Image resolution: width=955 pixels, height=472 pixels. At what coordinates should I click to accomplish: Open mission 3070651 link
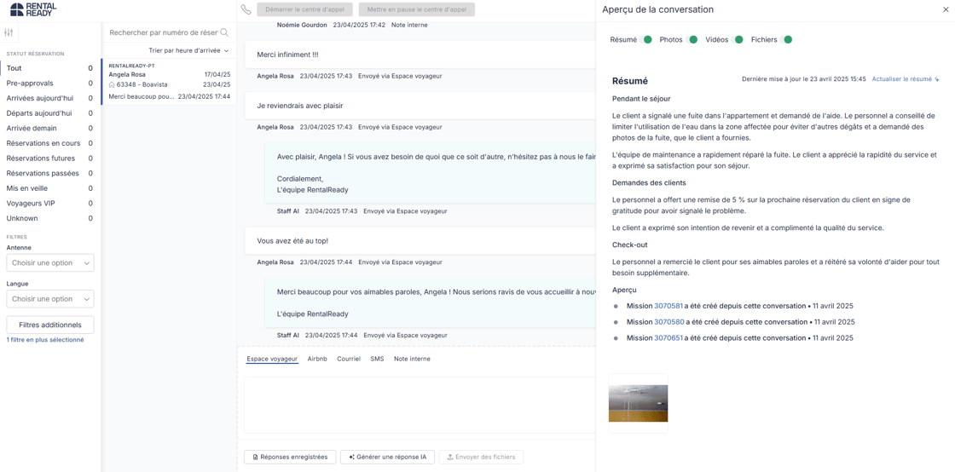pyautogui.click(x=668, y=337)
